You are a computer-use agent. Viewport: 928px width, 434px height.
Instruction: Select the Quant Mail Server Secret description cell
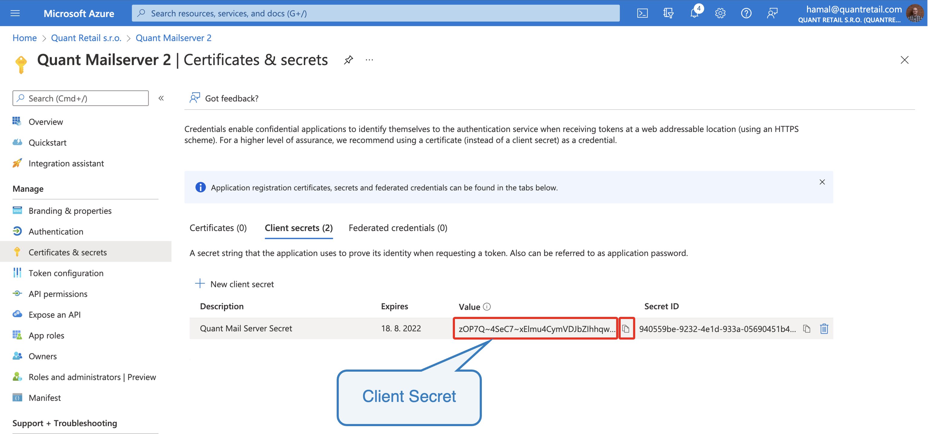[x=246, y=328]
